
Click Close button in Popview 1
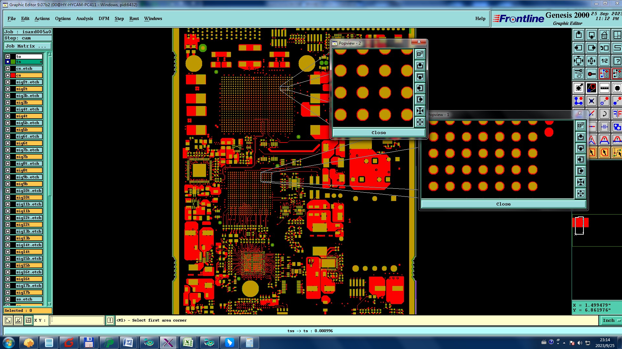(503, 204)
